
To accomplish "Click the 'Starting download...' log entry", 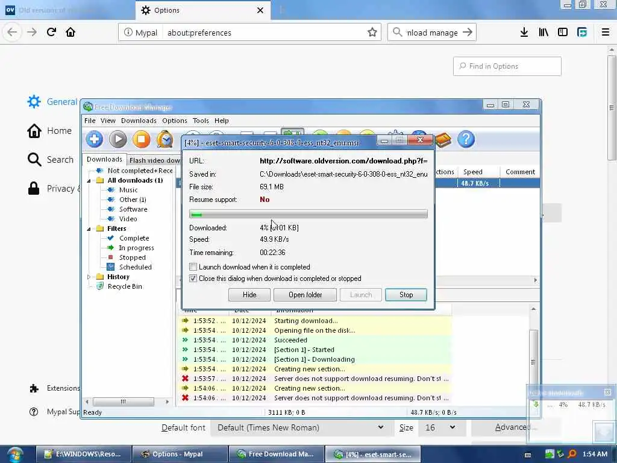I will click(x=305, y=321).
